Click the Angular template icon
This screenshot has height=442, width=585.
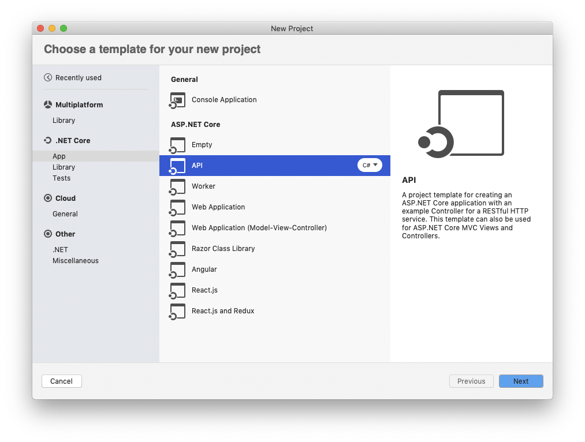[x=177, y=270]
